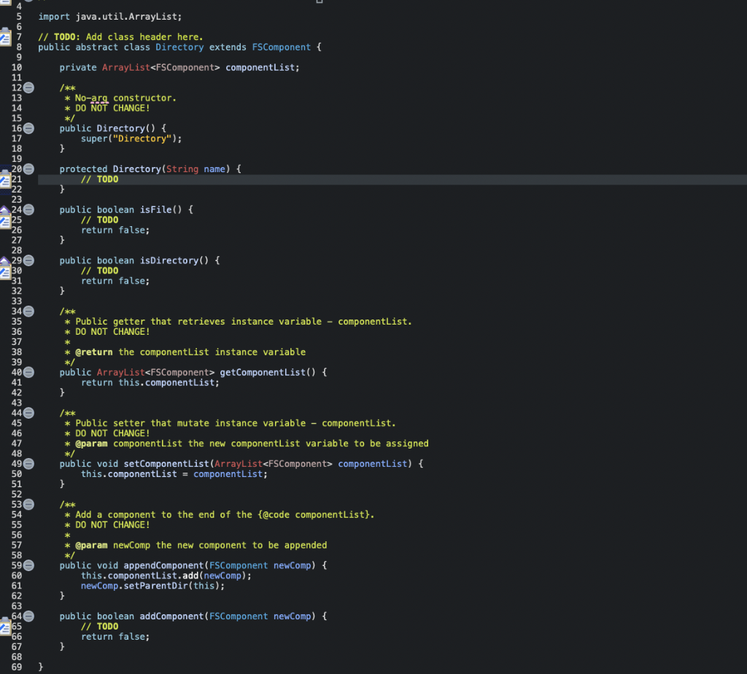
Task: Click the task marker at line 65
Action: pos(5,626)
